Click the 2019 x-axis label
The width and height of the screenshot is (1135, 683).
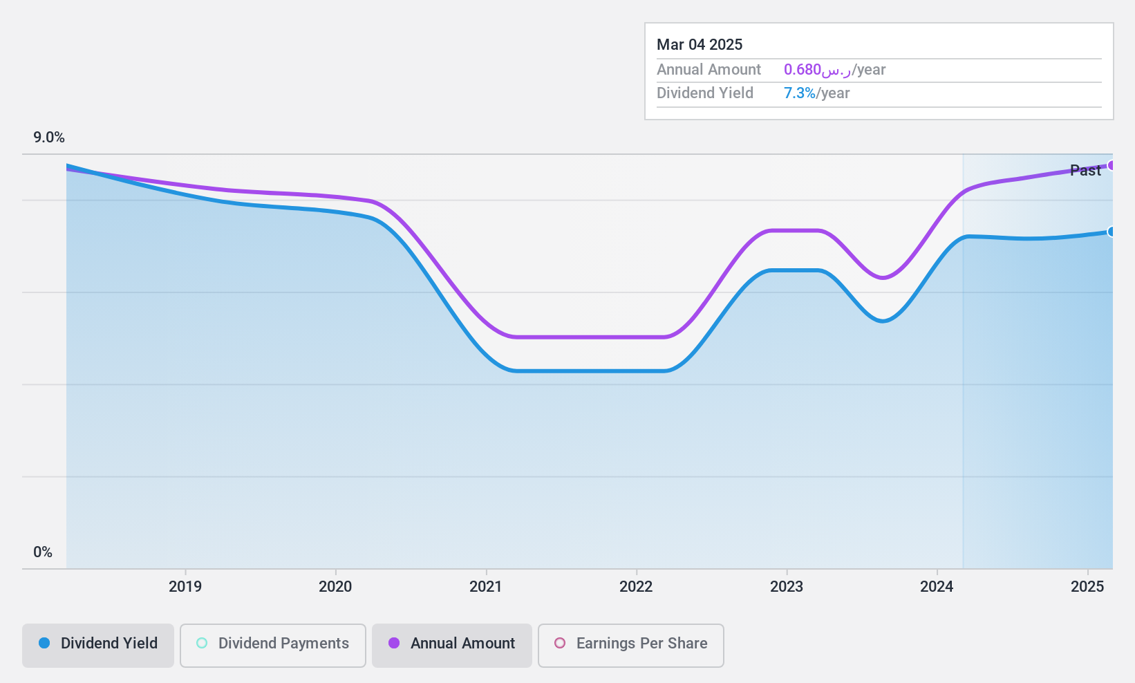pos(185,587)
